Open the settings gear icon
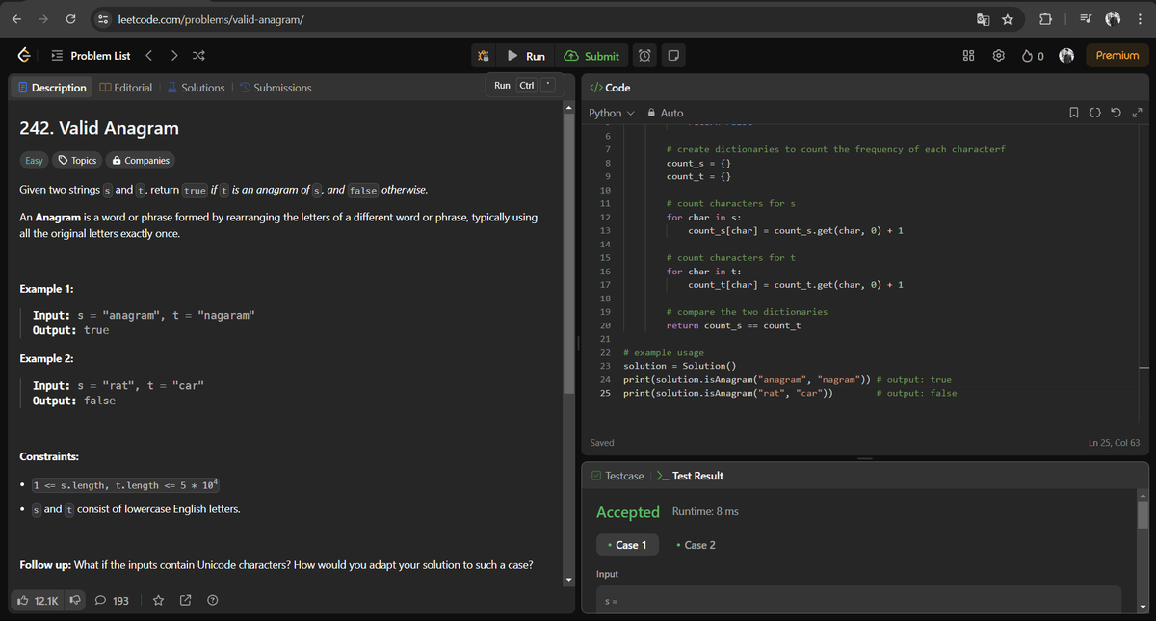Screen dimensions: 1156x621 coord(1000,56)
